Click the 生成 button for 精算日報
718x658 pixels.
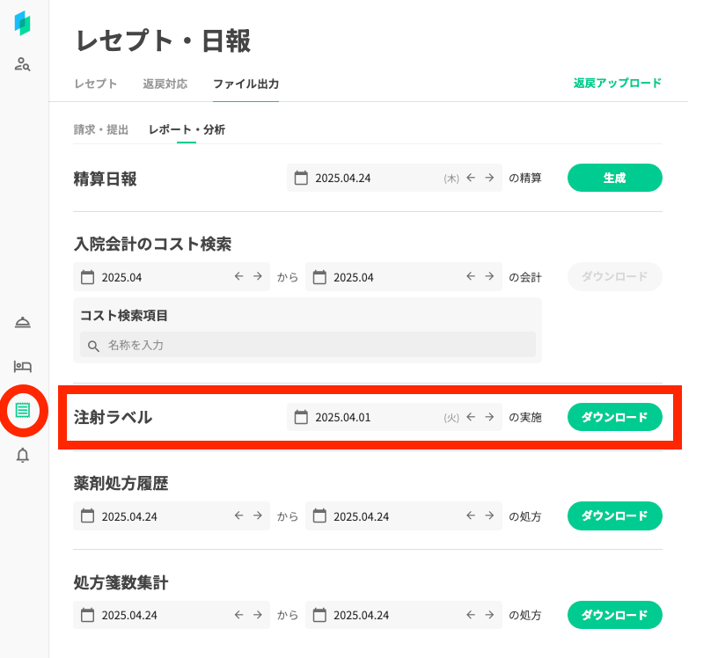(614, 178)
